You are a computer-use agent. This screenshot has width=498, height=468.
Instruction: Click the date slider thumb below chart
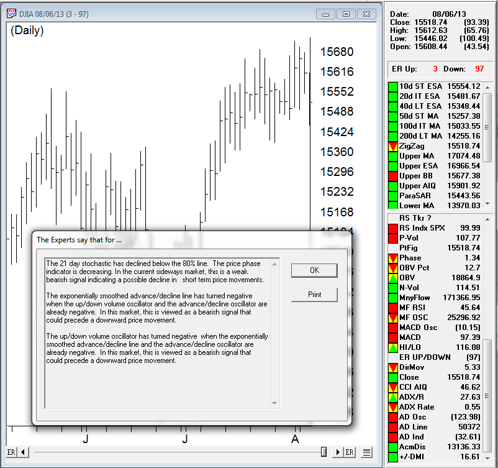click(324, 452)
